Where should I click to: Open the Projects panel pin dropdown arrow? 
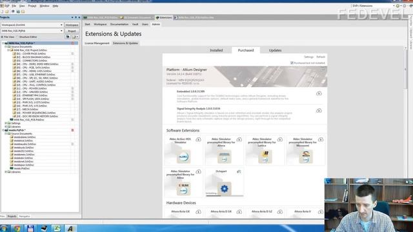point(72,17)
